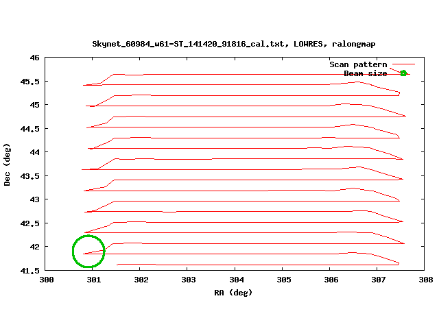This screenshot has width=439, height=329.
Task: Click the 42.5 tick label on y-axis
Action: (29, 223)
